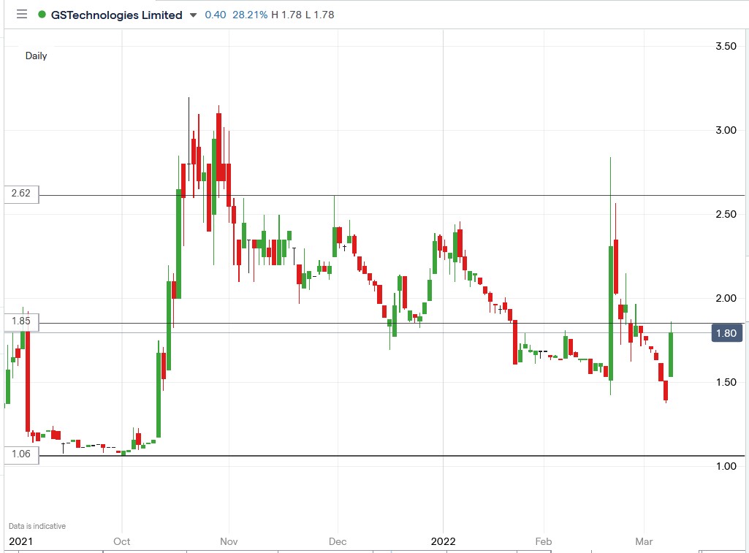The width and height of the screenshot is (749, 553).
Task: Select the 1.06 support level label
Action: point(20,454)
